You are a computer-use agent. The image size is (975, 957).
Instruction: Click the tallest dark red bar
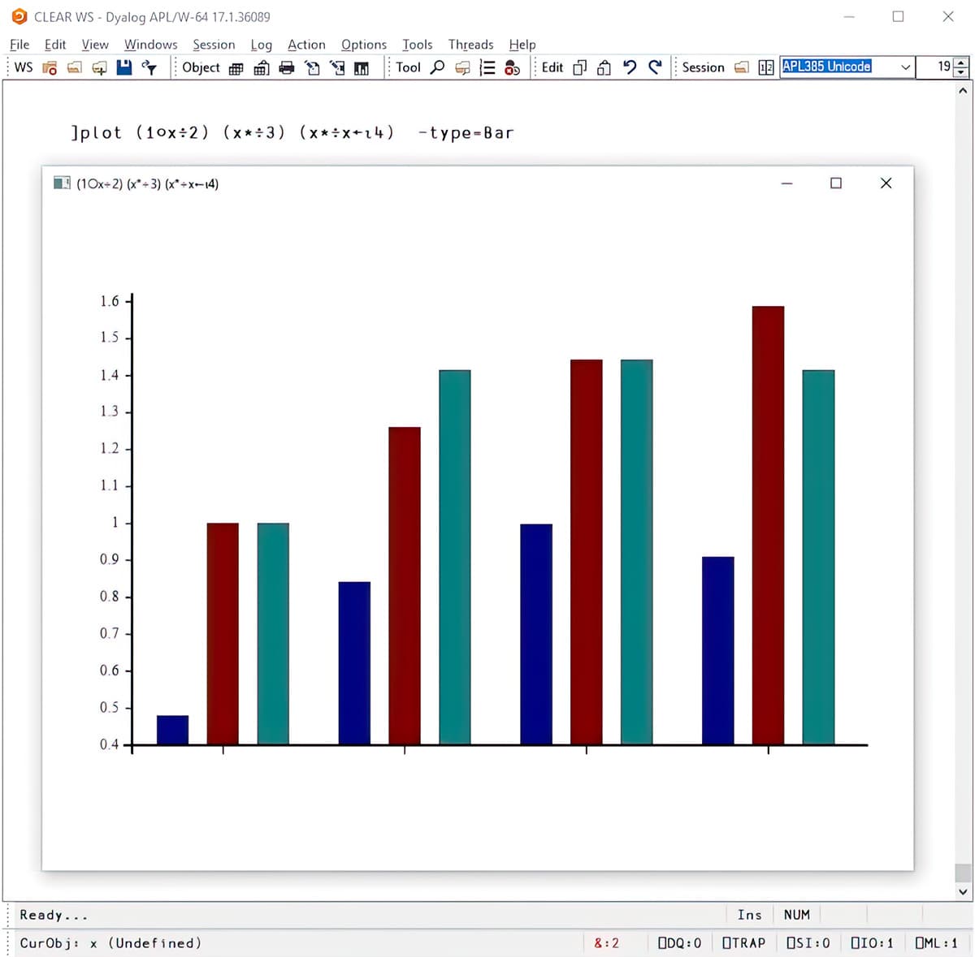click(x=768, y=525)
